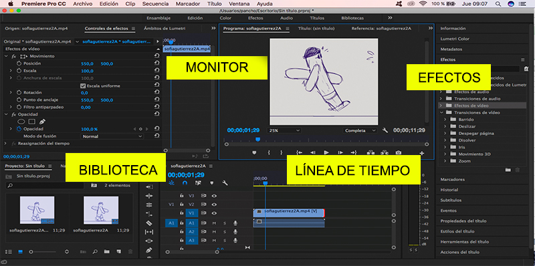
Task: Toggle the Opacidad stopwatch animation
Action: point(19,129)
